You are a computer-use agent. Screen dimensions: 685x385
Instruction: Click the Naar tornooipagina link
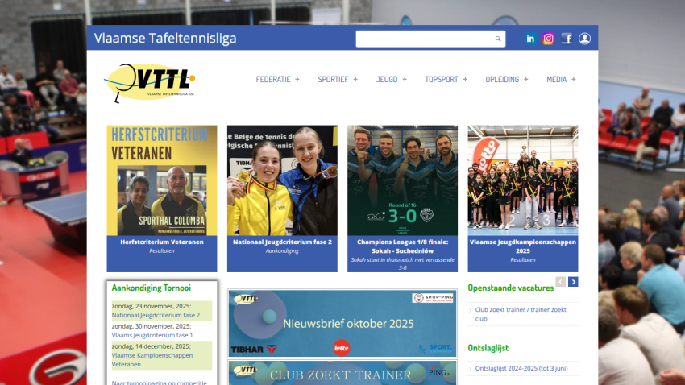160,383
